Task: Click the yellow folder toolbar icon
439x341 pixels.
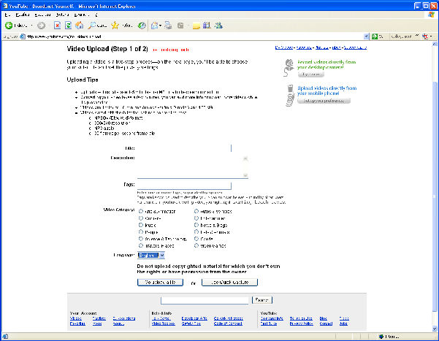Action: (196, 26)
